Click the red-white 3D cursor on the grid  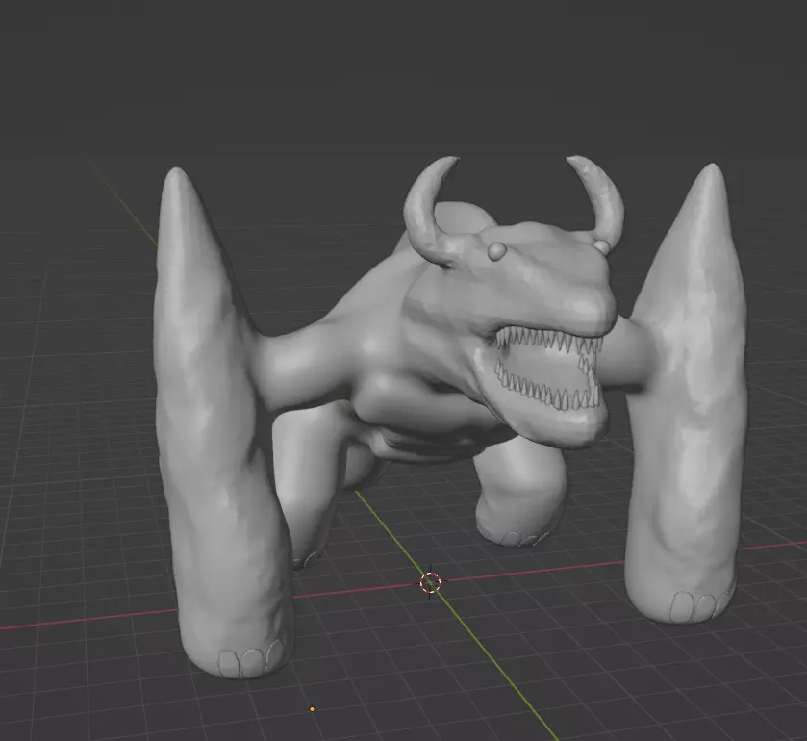[x=430, y=582]
